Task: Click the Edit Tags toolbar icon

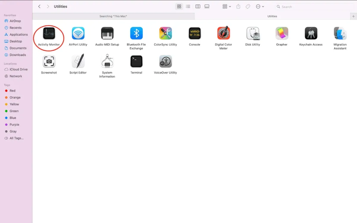Action: tap(248, 7)
